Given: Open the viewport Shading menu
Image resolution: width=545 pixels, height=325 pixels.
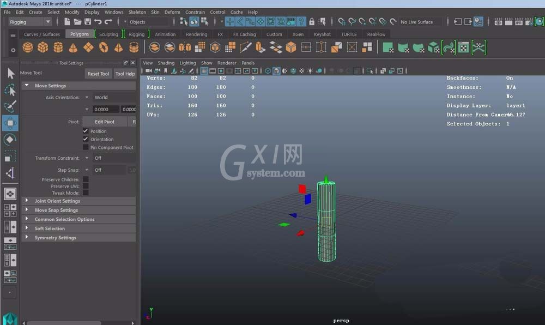Looking at the screenshot, I should coord(166,63).
